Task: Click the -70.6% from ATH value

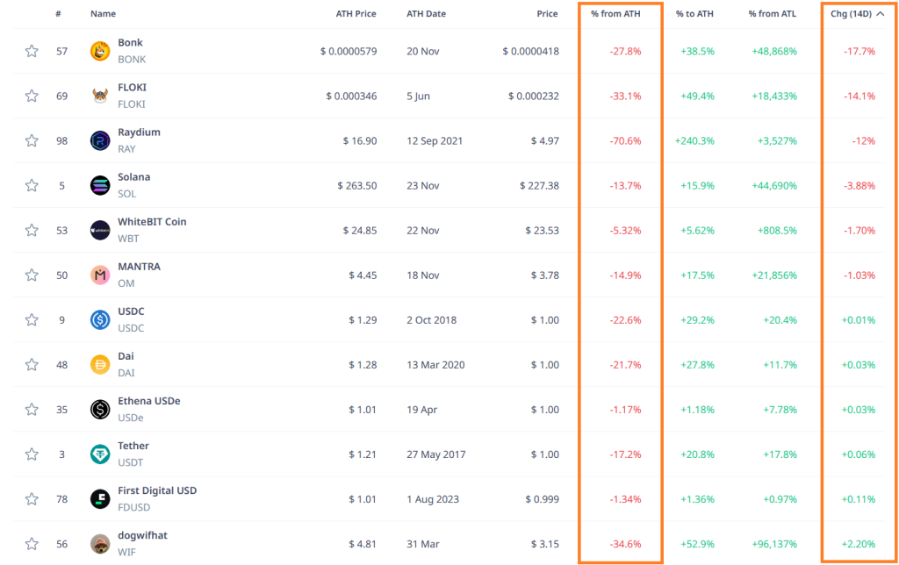Action: [625, 141]
